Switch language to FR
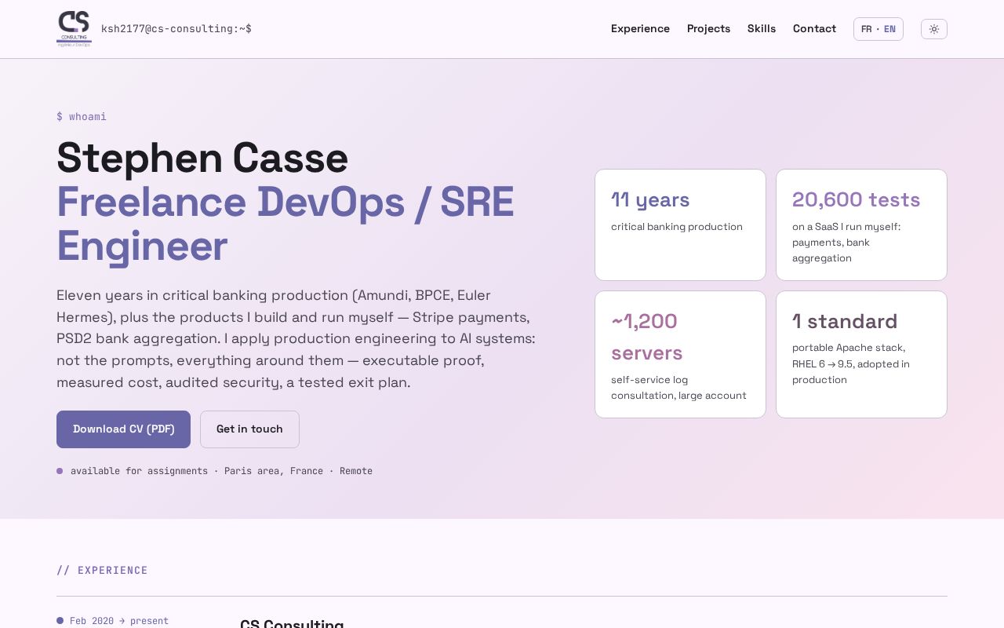This screenshot has width=1004, height=628. point(866,29)
